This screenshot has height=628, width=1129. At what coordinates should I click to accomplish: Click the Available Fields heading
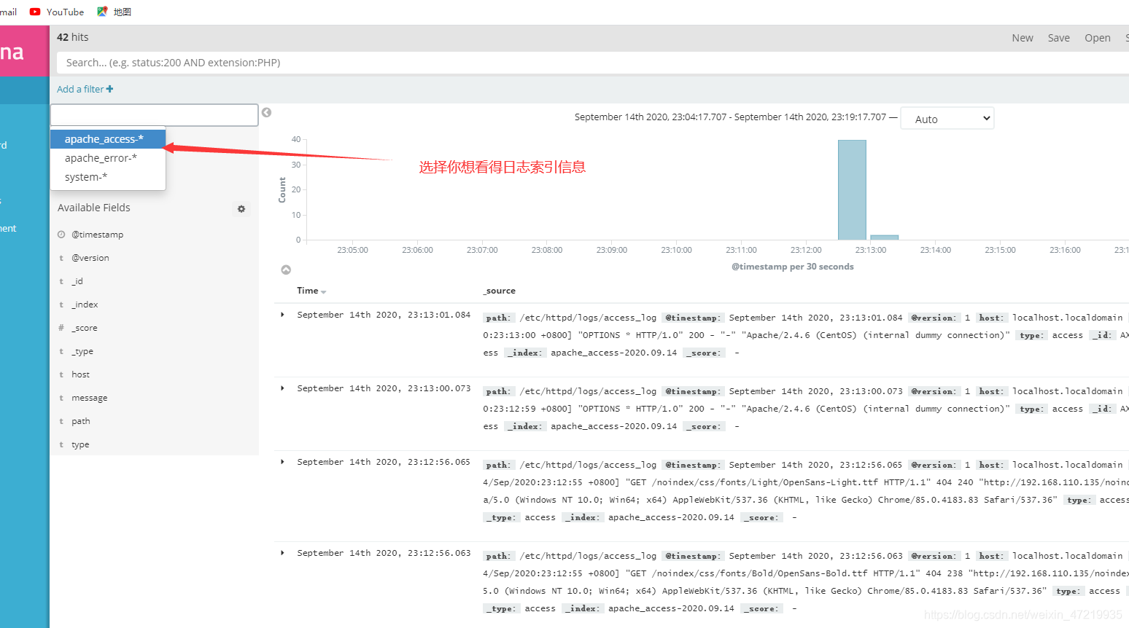pos(94,208)
